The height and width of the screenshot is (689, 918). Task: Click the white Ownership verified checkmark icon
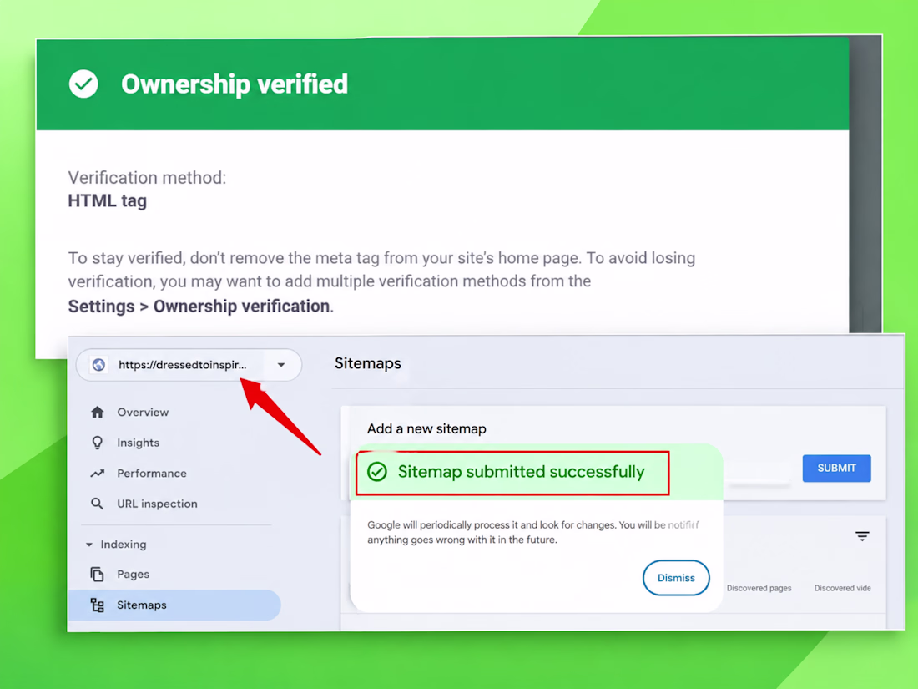(x=83, y=84)
